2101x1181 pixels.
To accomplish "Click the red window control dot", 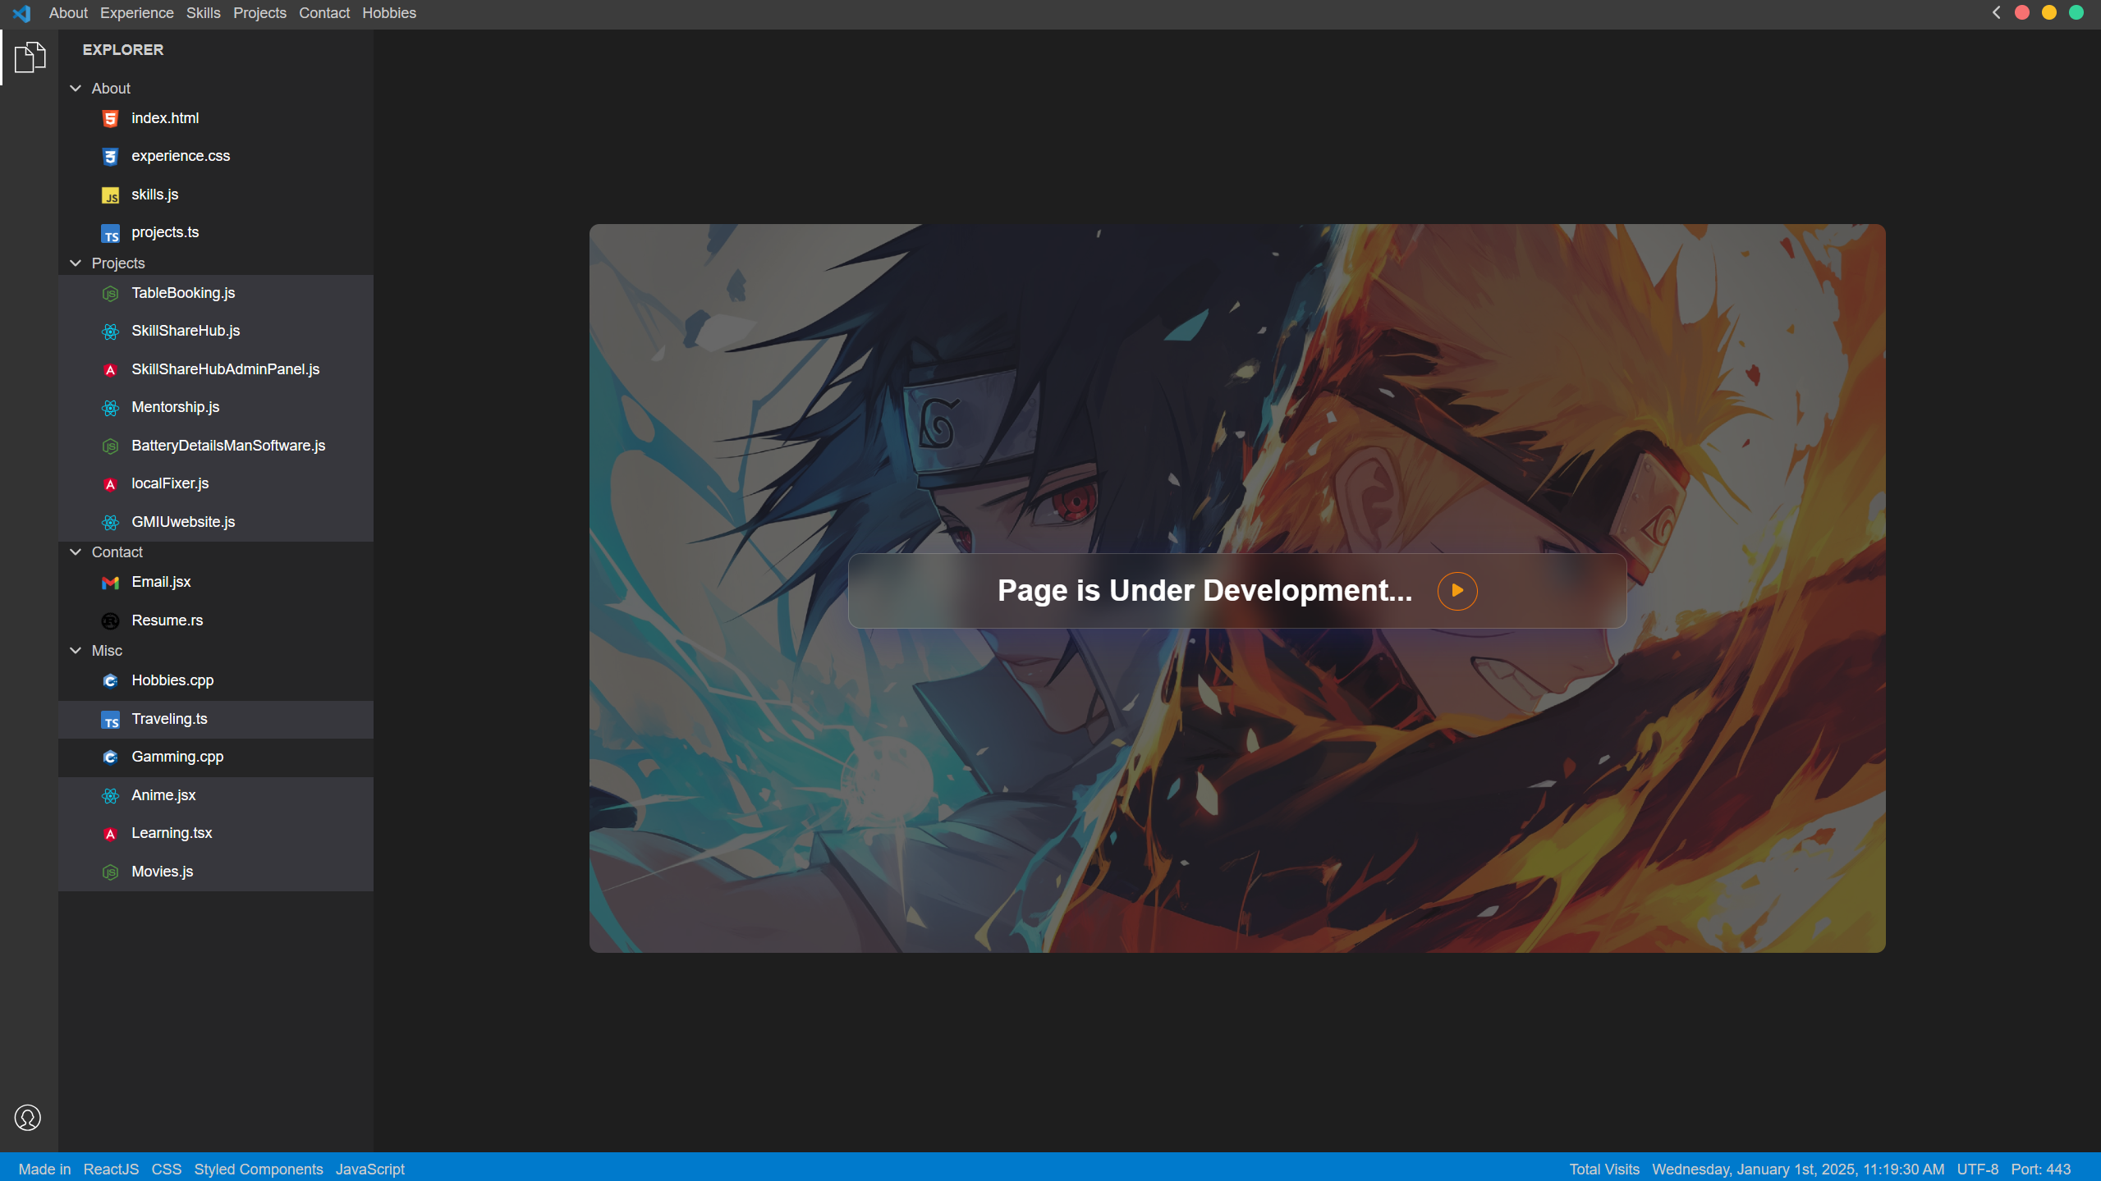I will click(x=2022, y=12).
